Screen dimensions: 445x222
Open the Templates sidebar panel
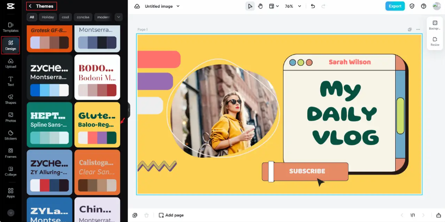click(10, 27)
